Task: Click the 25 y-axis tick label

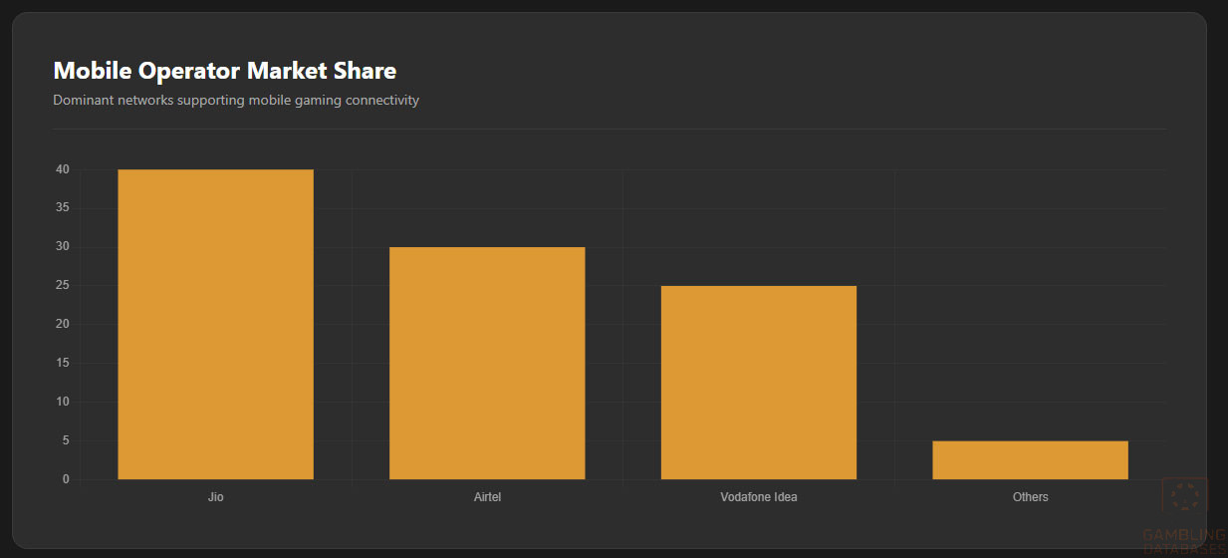Action: 63,286
